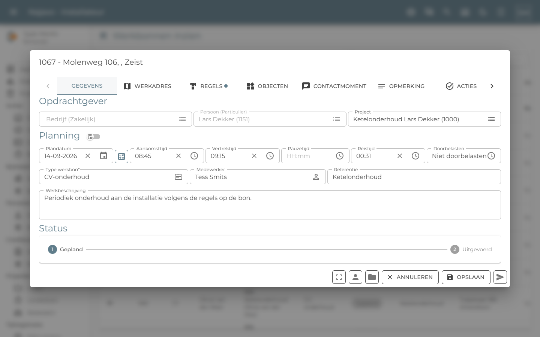
Task: Select the Gegevens tab
Action: pos(87,86)
